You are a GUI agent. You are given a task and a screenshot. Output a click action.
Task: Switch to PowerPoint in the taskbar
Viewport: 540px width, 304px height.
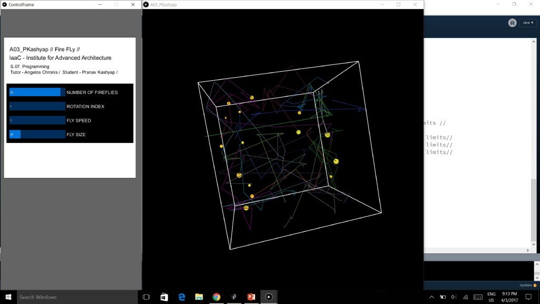251,297
